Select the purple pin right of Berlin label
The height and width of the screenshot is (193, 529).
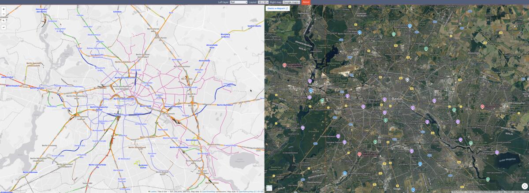[413, 108]
